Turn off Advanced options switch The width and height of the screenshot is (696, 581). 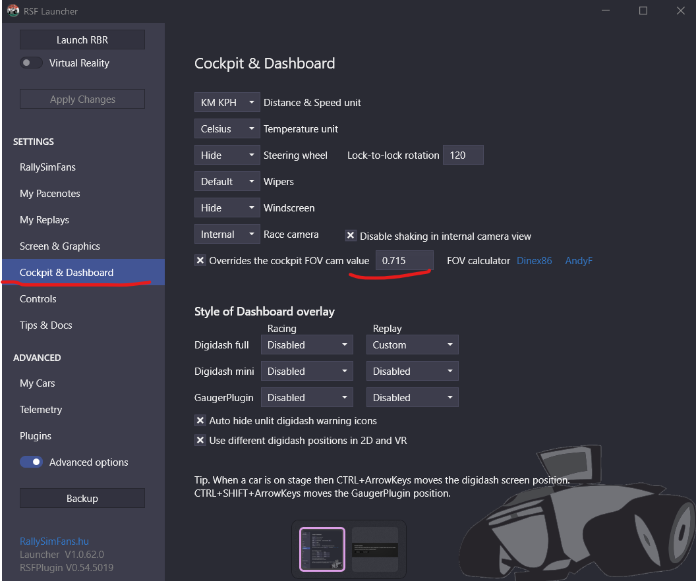click(32, 462)
